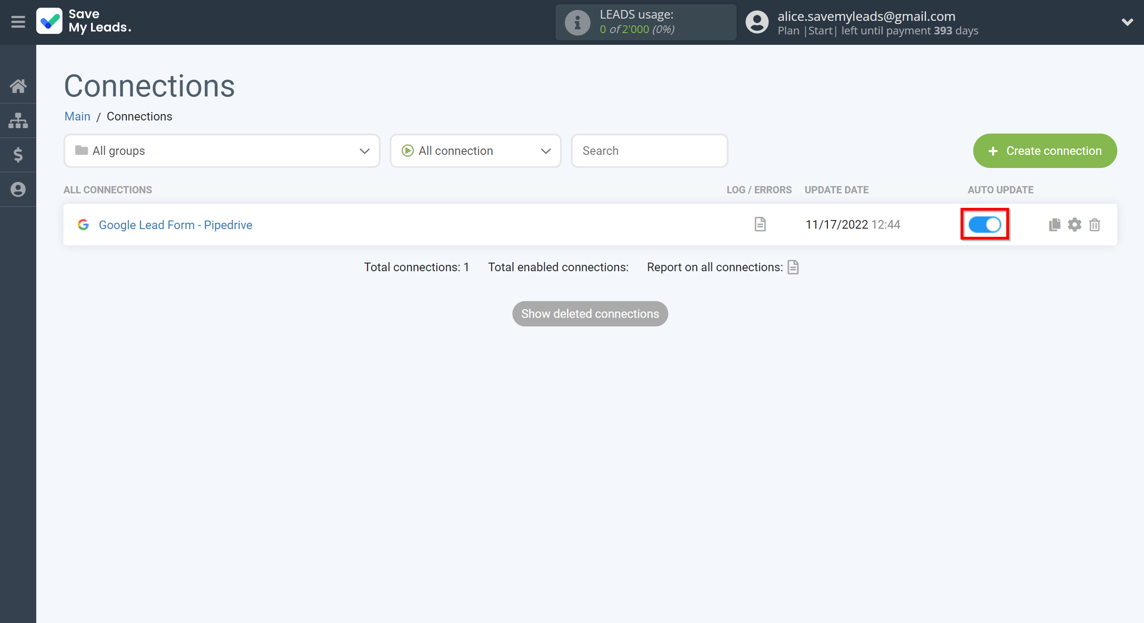Enable or disable the highlighted auto update toggle
The width and height of the screenshot is (1144, 623).
click(985, 224)
